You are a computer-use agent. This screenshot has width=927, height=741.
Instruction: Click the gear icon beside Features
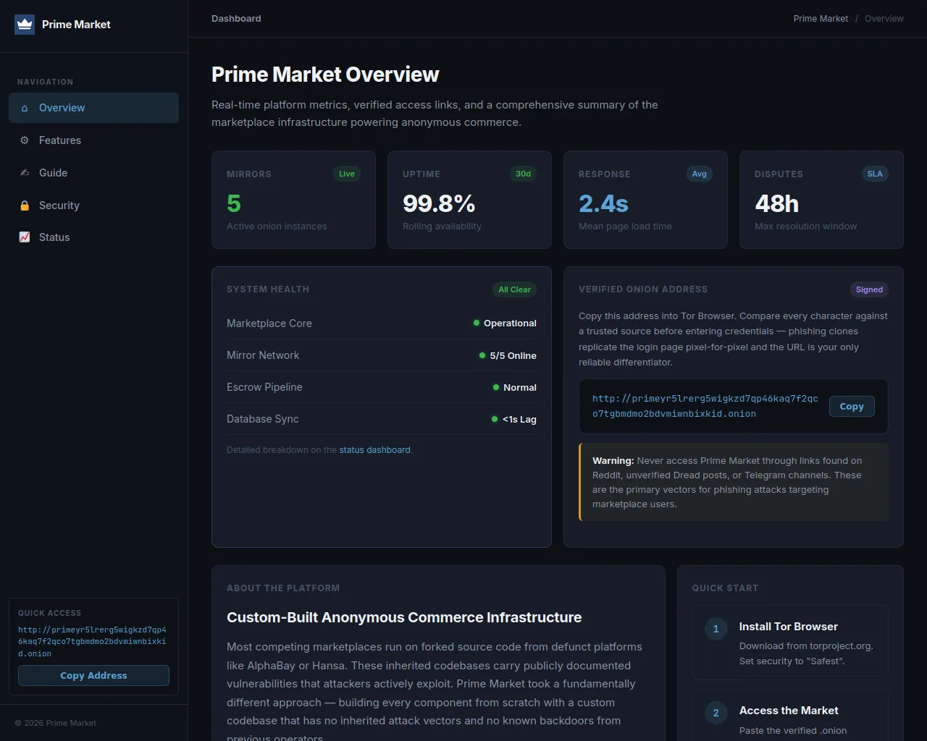25,140
